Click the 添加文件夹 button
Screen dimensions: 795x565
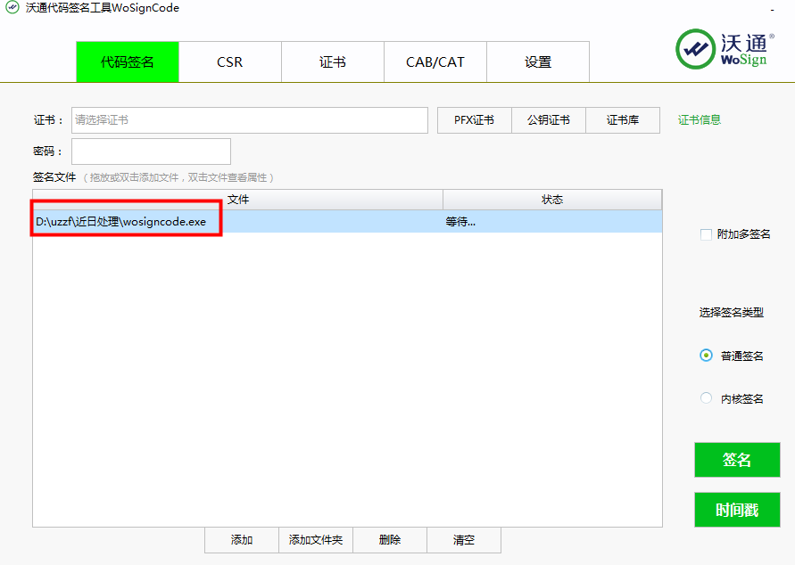click(x=316, y=540)
